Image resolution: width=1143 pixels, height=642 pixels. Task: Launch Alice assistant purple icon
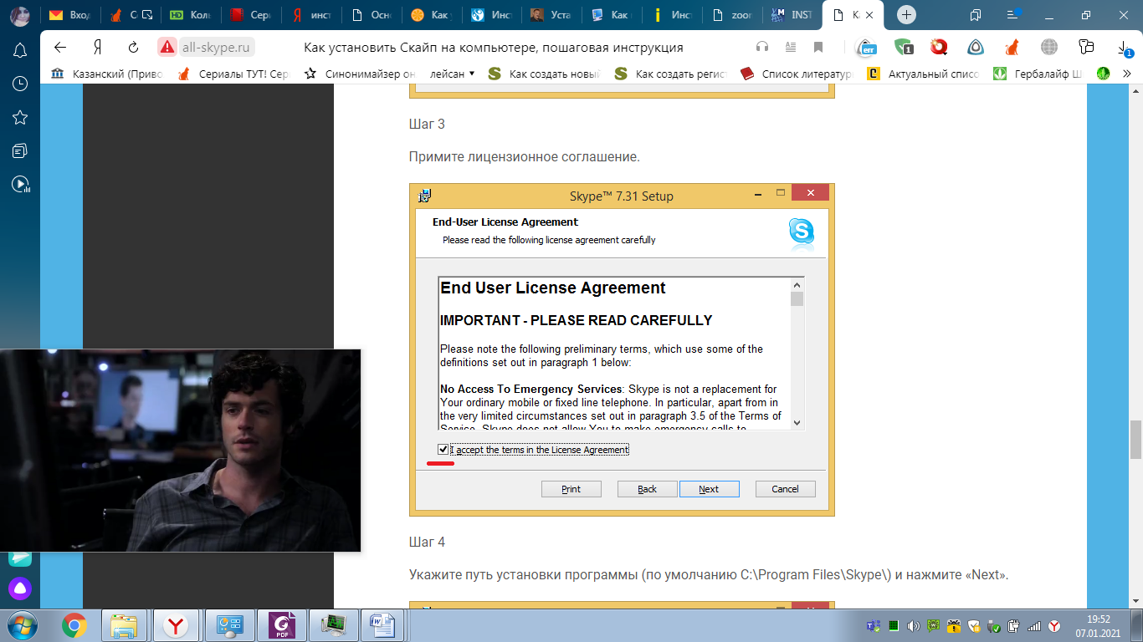tap(20, 588)
